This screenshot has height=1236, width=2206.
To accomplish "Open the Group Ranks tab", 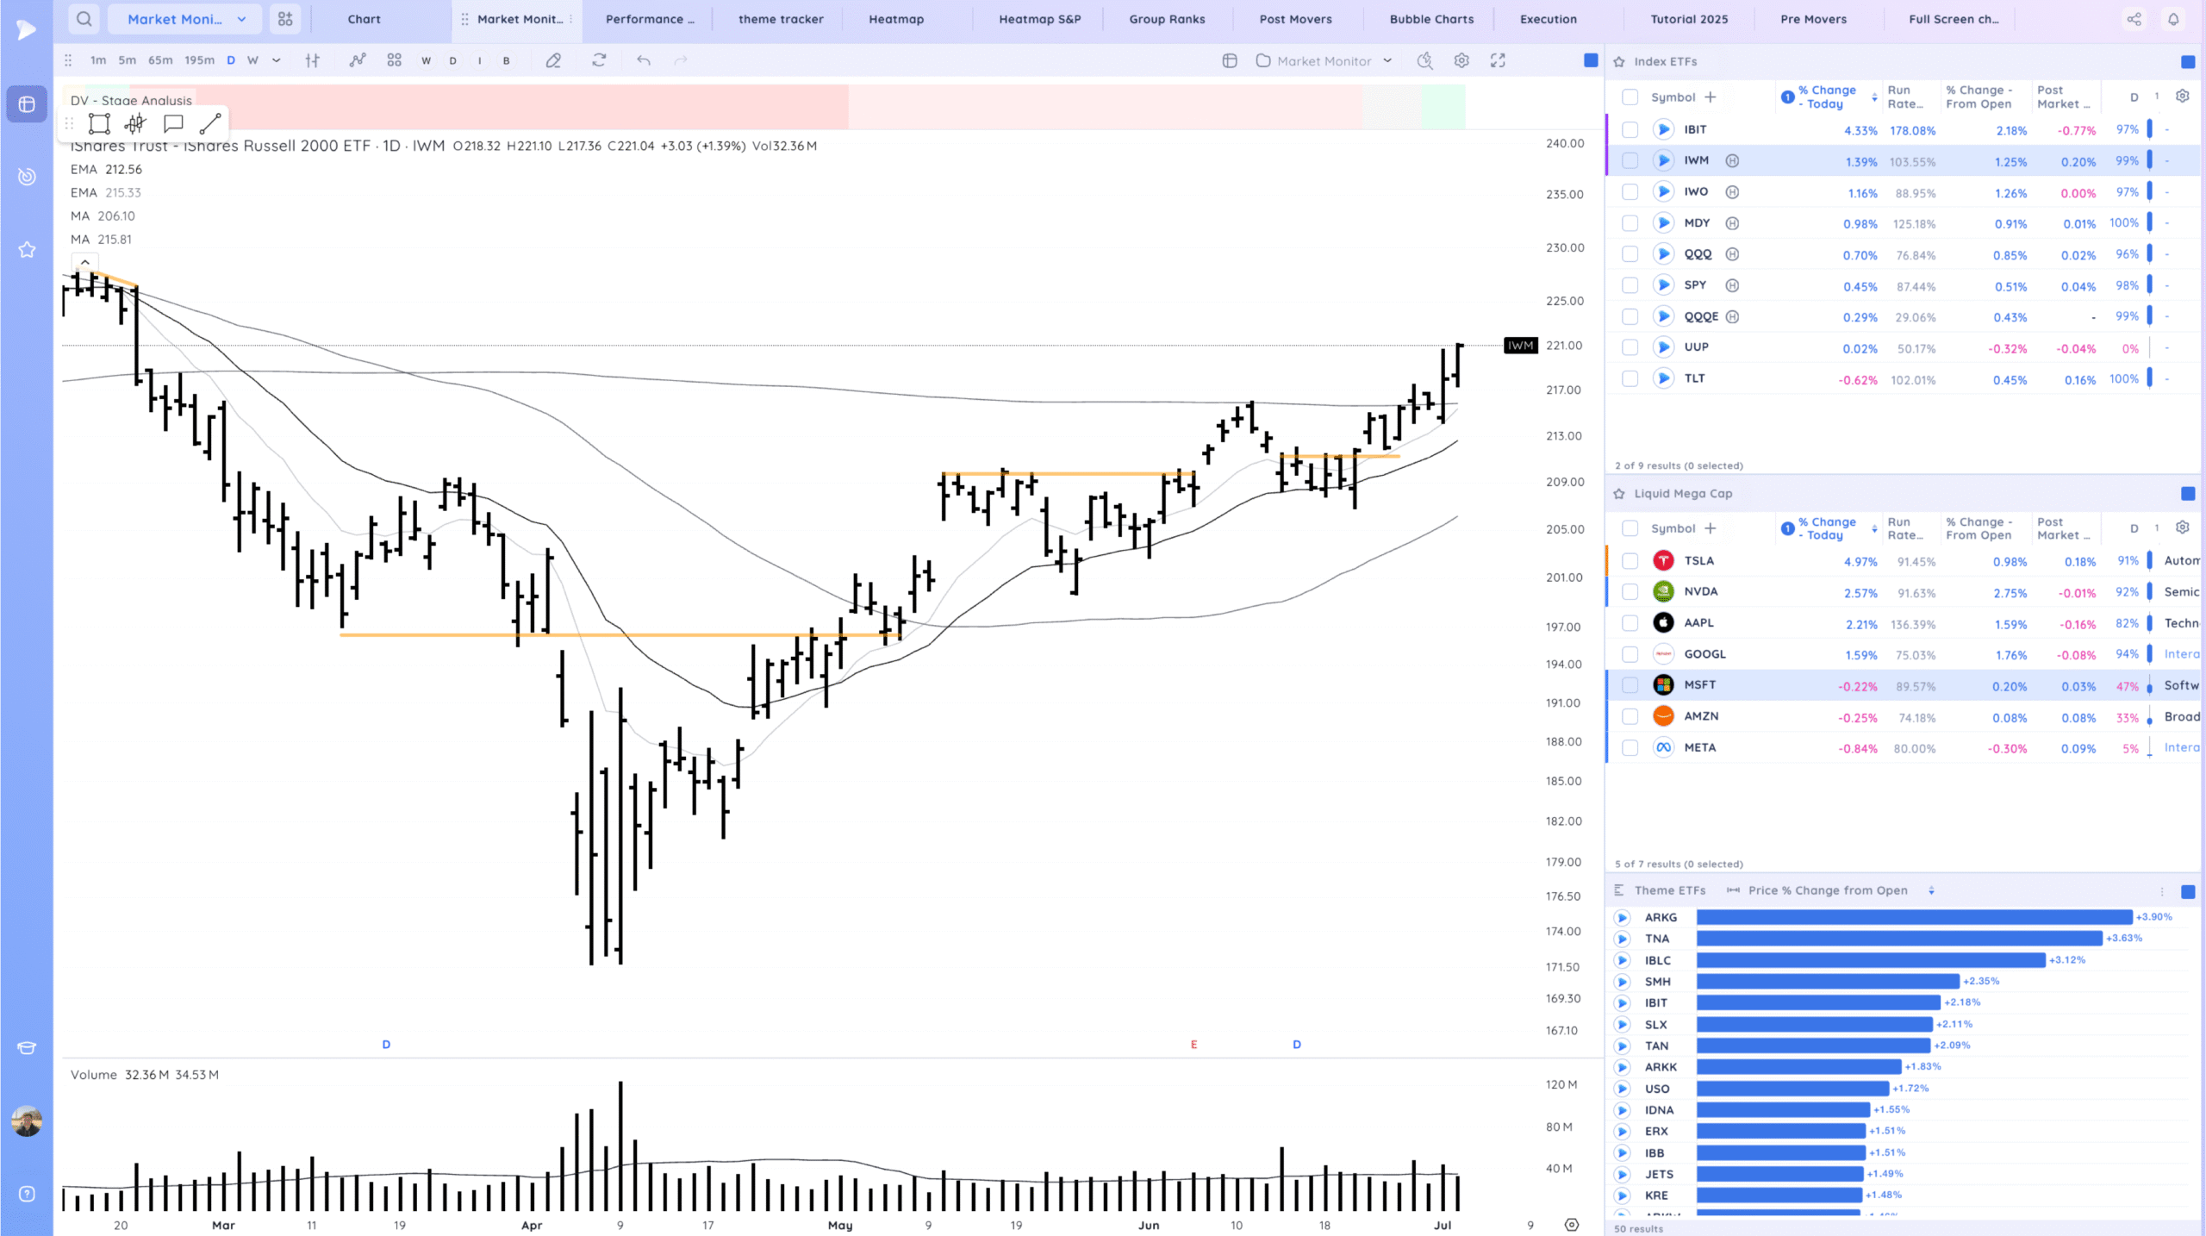I will [1167, 19].
